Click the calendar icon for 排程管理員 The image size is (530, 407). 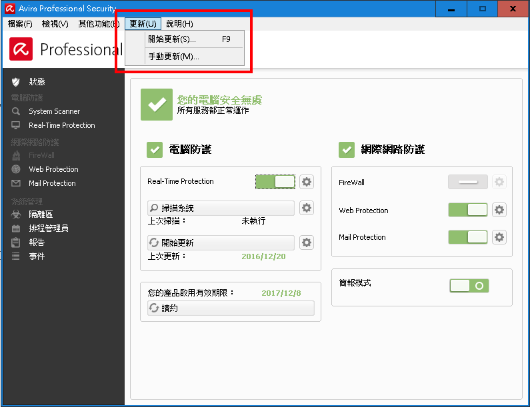pyautogui.click(x=15, y=228)
